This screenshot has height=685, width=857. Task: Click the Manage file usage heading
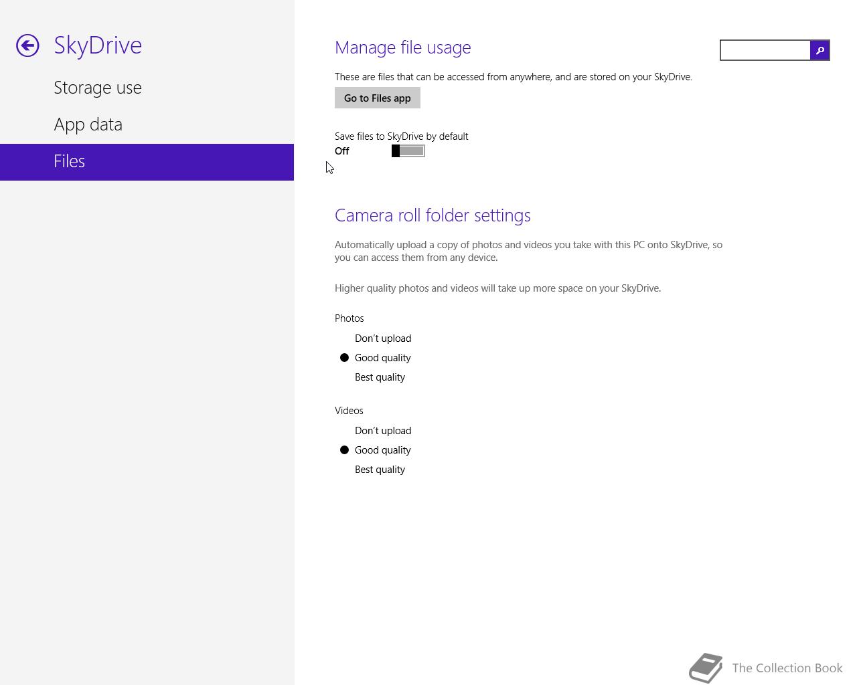click(x=402, y=47)
